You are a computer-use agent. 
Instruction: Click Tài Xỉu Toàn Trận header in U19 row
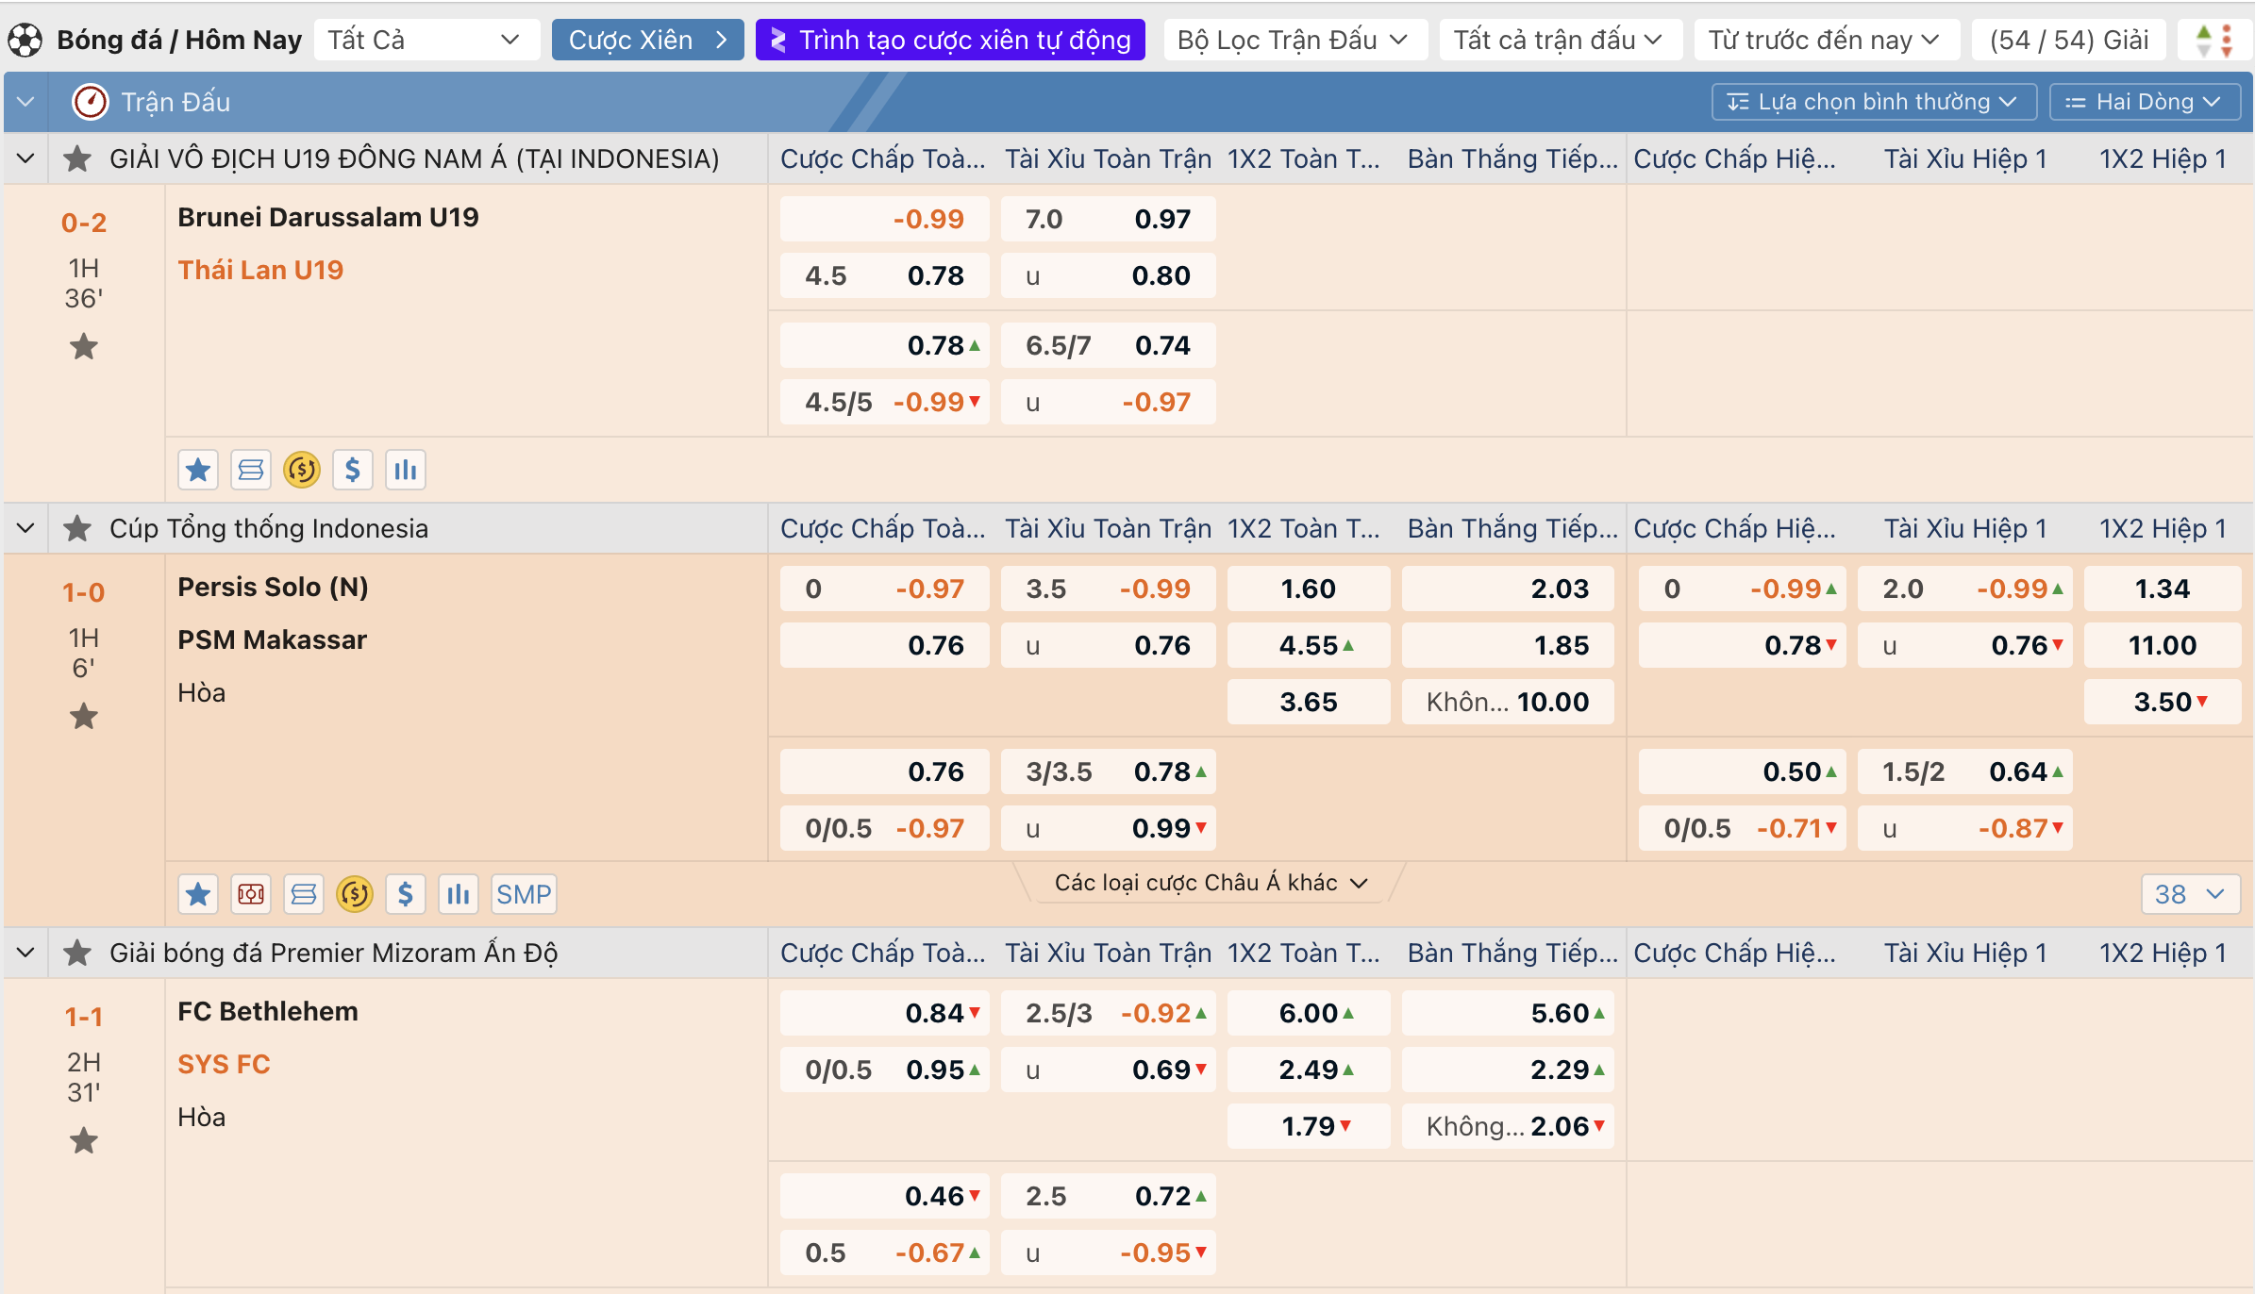click(1108, 158)
